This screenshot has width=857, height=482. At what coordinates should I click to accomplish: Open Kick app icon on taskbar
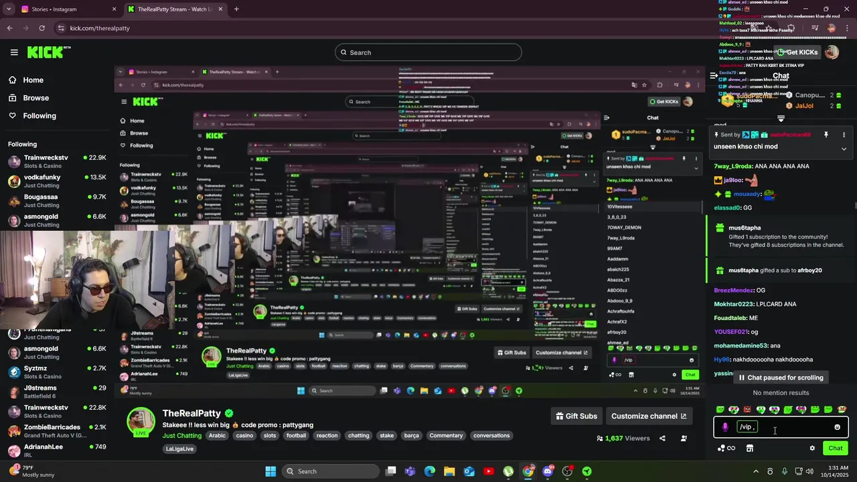pyautogui.click(x=587, y=471)
